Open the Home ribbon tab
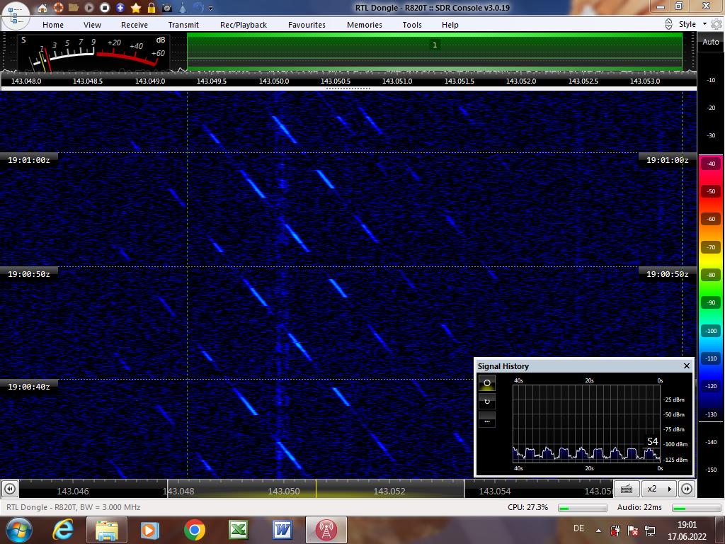 53,25
